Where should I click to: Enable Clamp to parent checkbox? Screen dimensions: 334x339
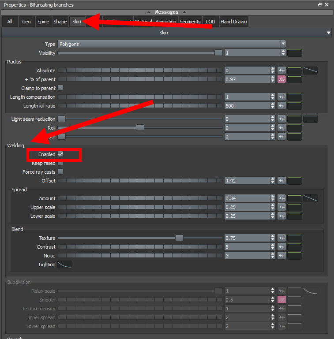[60, 88]
